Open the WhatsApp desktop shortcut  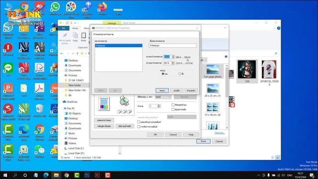point(55,8)
